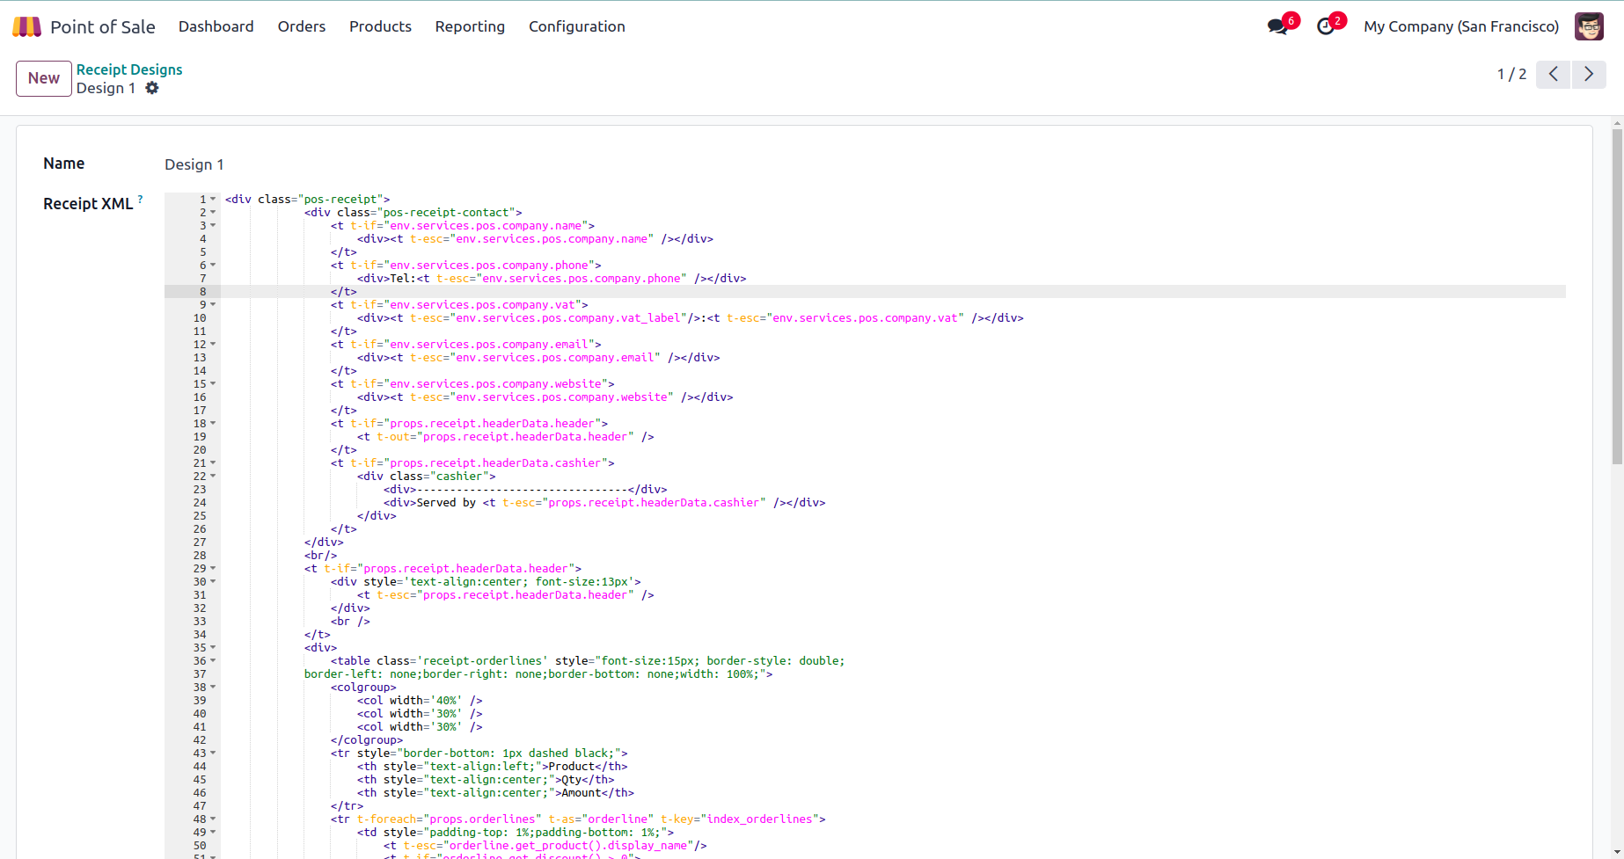
Task: Switch company via My Company (San Francisco)
Action: tap(1460, 26)
